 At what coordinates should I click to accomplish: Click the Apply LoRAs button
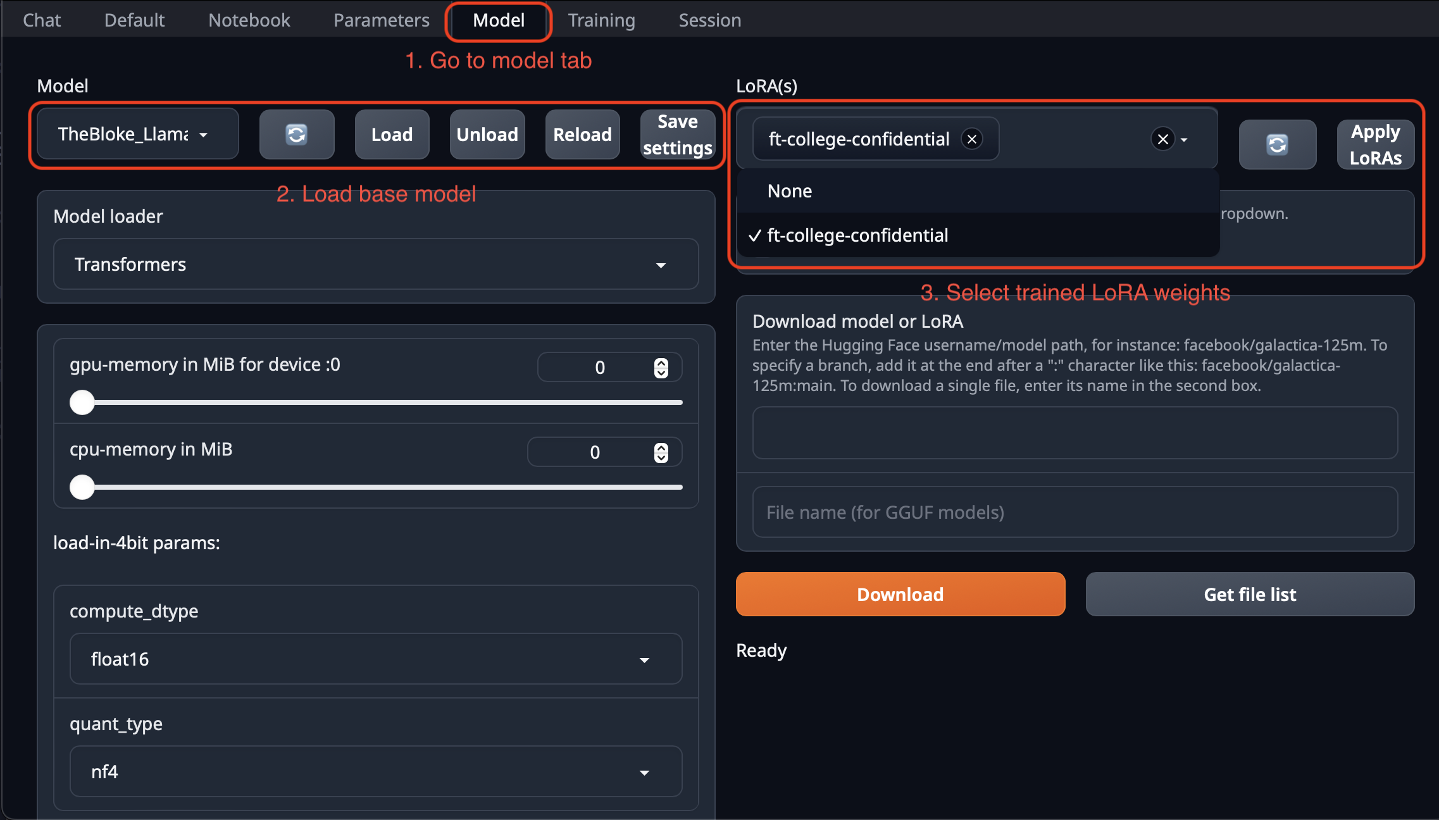pos(1374,145)
